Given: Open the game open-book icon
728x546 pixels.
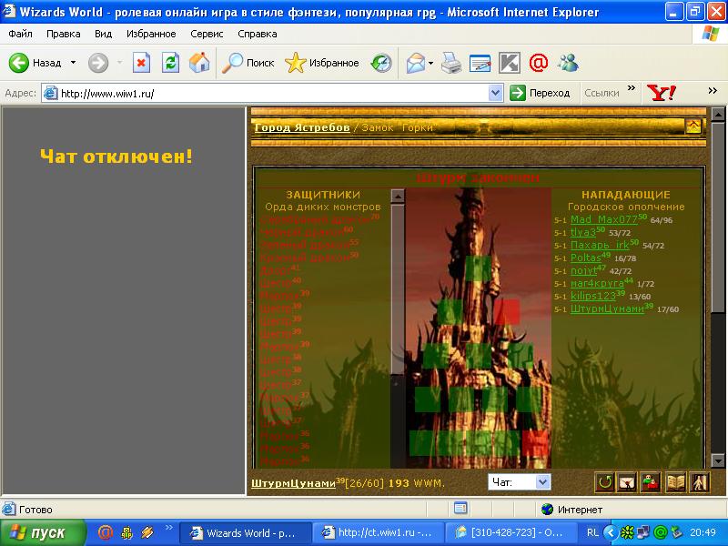Looking at the screenshot, I should coord(675,482).
